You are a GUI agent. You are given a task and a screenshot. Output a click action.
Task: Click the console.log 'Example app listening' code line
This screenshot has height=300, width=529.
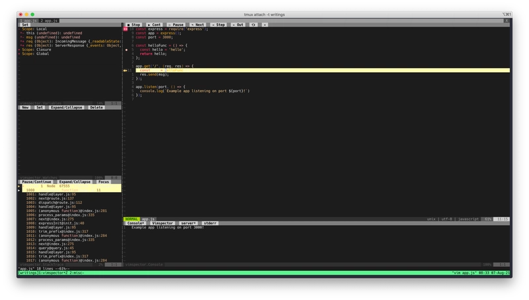(194, 91)
